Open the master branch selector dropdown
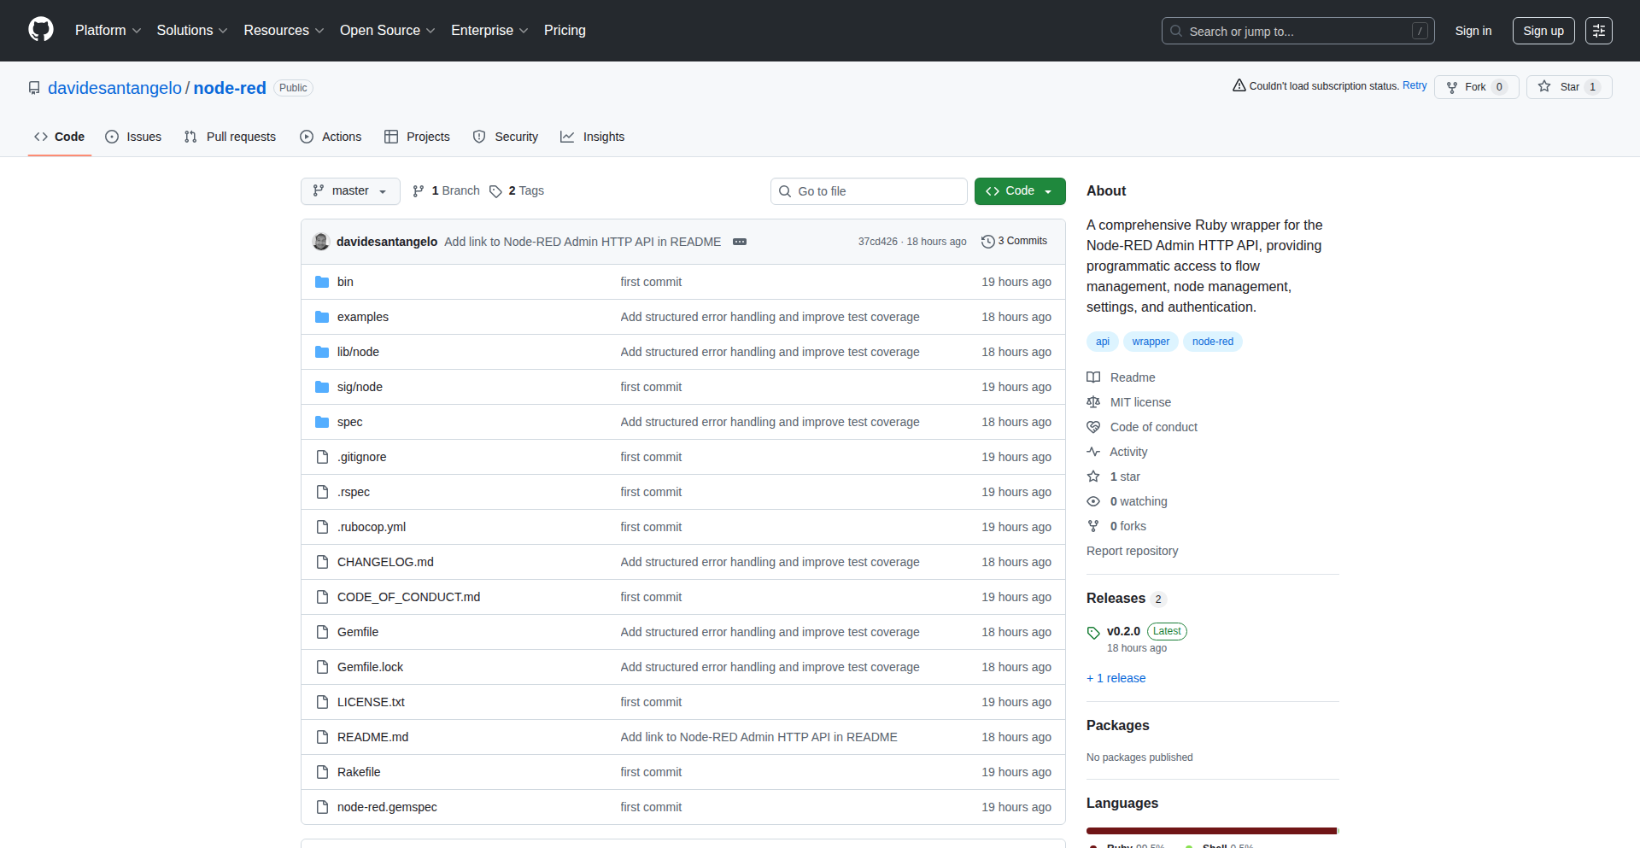1640x848 pixels. (349, 190)
